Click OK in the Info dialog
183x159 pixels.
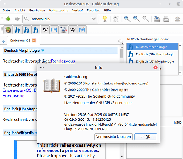[146, 137]
